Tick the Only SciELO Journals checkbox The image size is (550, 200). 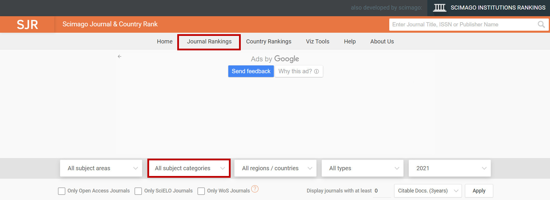coord(138,191)
